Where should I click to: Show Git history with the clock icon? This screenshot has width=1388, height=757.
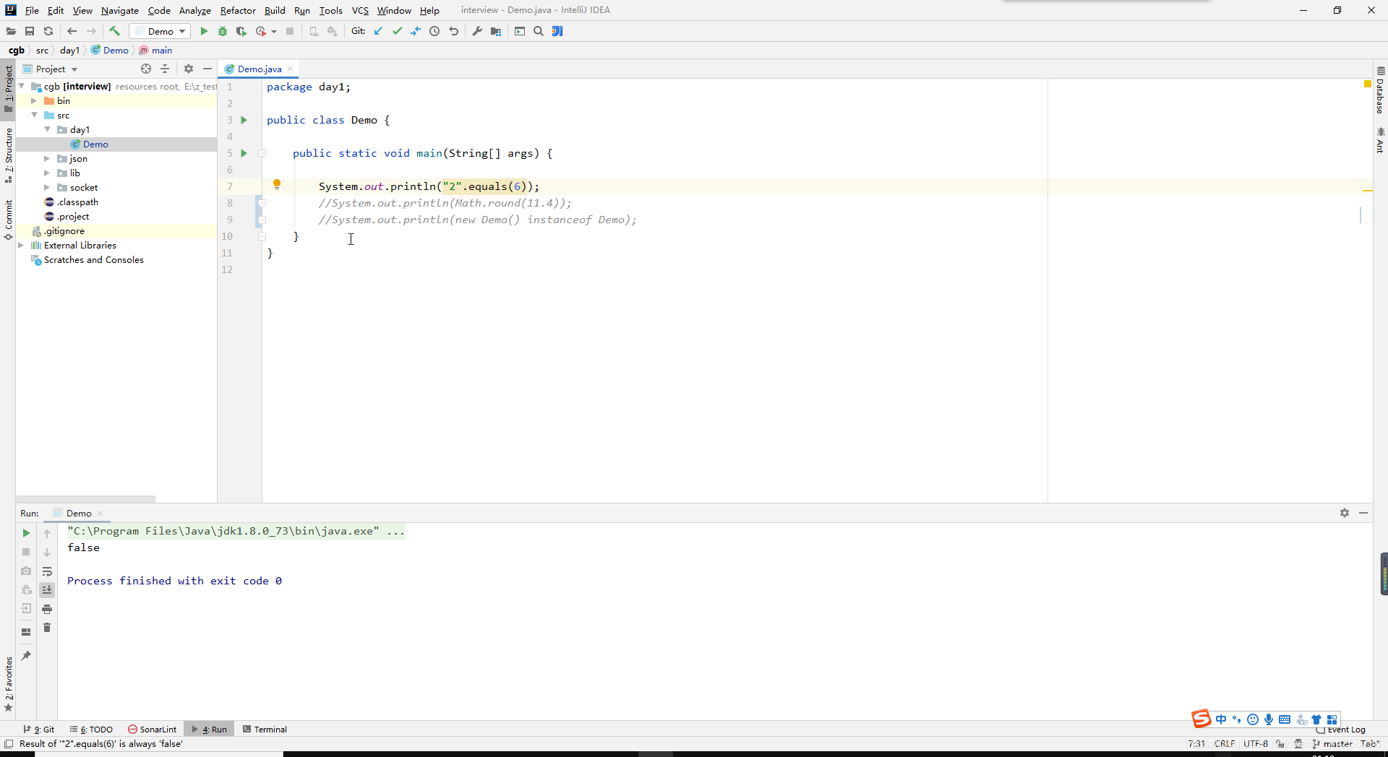[434, 31]
